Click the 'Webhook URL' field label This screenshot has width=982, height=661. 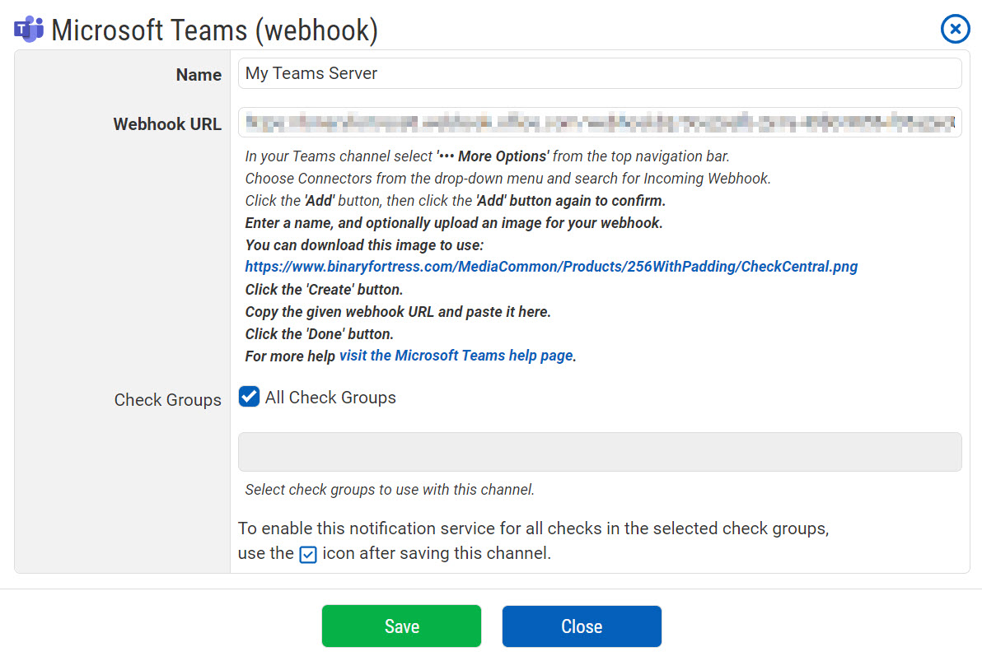(x=167, y=124)
